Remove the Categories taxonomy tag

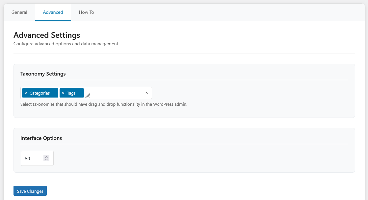[26, 93]
